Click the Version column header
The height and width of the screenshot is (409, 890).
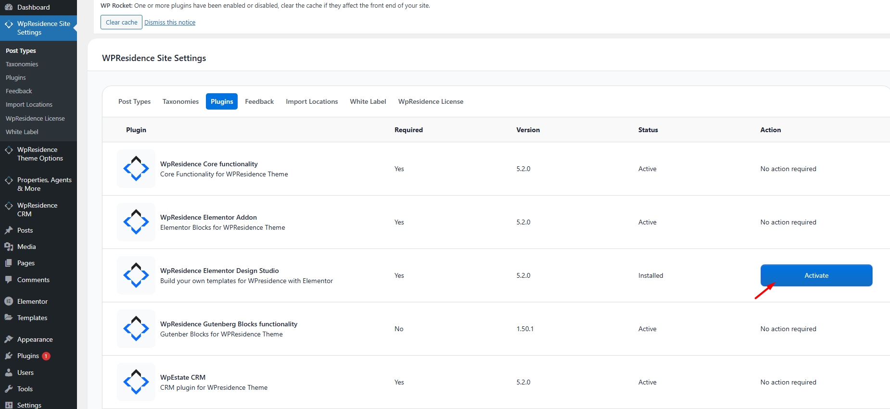point(528,130)
